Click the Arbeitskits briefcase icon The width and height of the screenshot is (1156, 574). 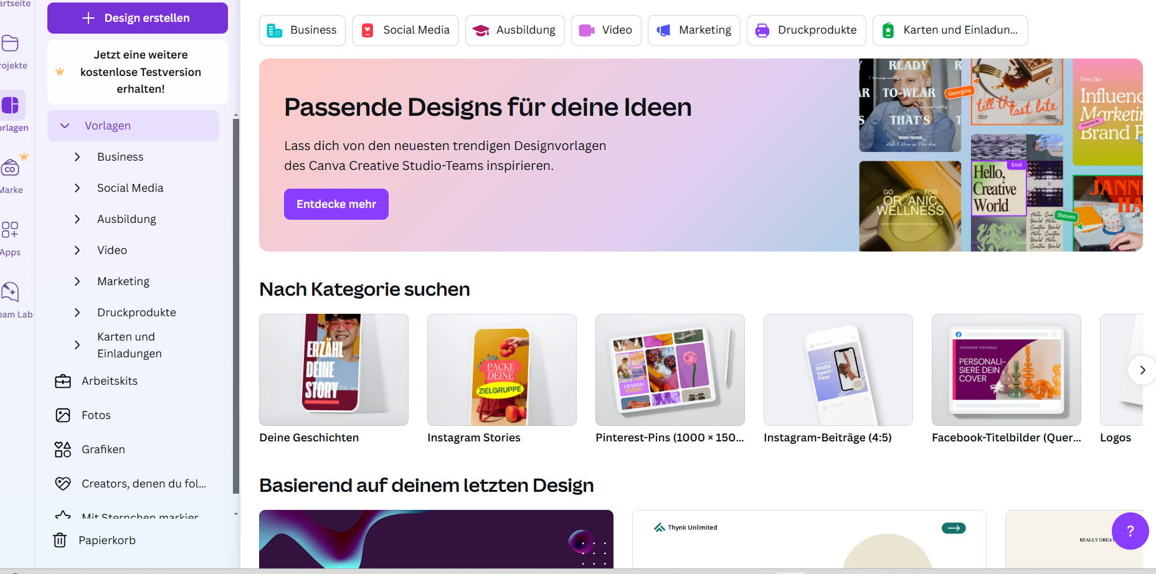tap(63, 381)
